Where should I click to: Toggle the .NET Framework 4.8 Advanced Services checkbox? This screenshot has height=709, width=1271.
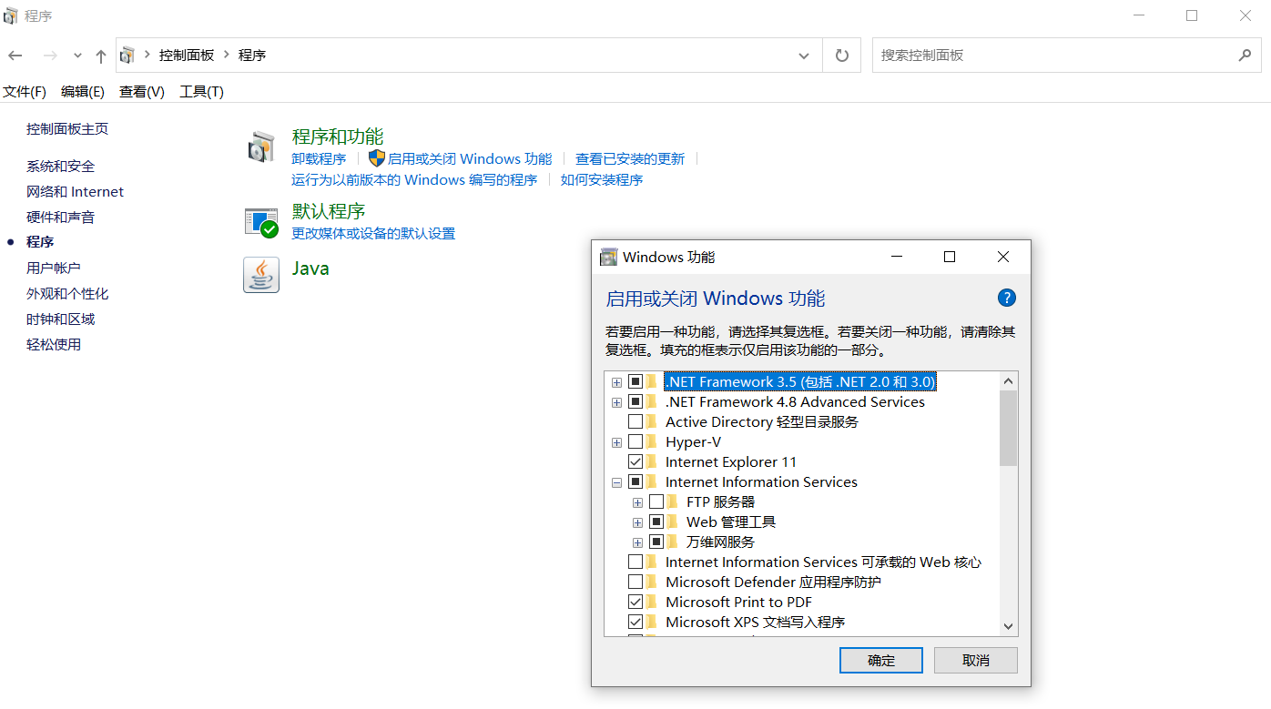tap(635, 402)
